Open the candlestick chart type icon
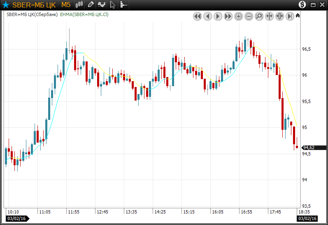Viewport: 328px width, 225px height. (79, 5)
